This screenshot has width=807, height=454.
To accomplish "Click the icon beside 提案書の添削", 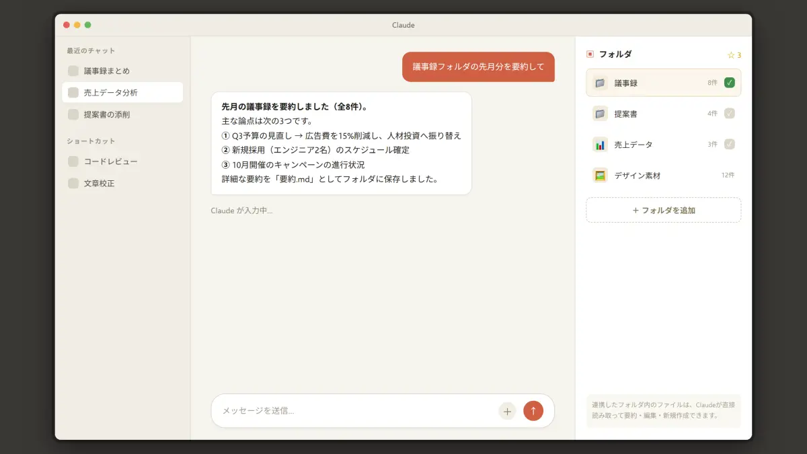I will pos(73,114).
